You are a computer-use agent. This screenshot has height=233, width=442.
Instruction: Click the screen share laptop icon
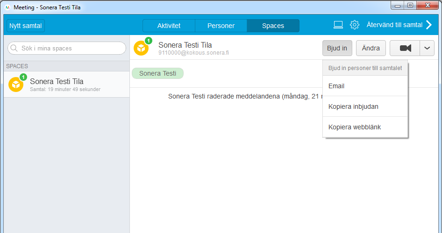(x=338, y=25)
